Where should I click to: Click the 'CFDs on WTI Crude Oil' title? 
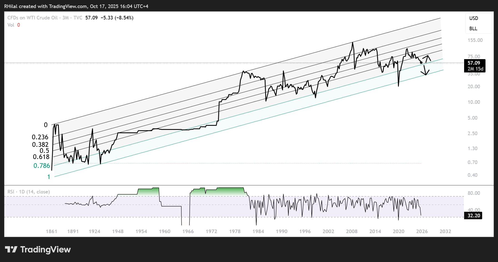[x=32, y=18]
